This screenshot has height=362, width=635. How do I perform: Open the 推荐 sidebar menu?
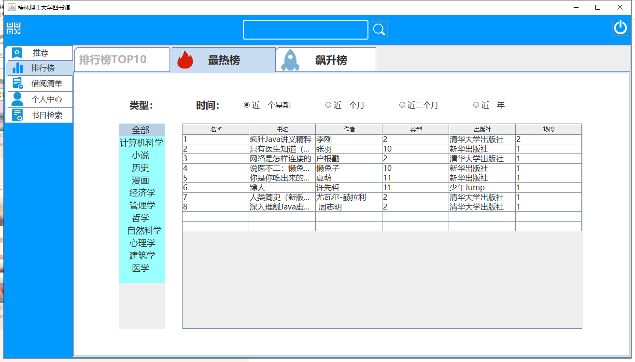(39, 53)
